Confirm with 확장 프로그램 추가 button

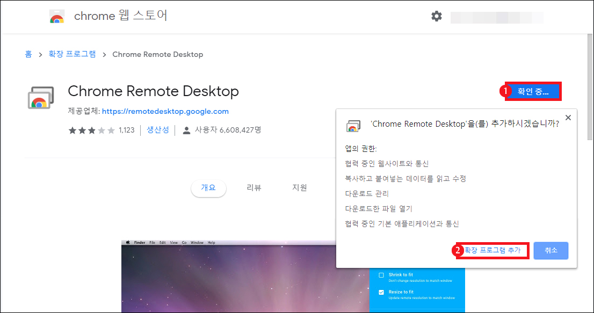492,251
